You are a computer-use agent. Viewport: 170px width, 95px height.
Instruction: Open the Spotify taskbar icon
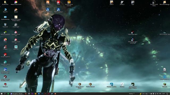point(8,94)
